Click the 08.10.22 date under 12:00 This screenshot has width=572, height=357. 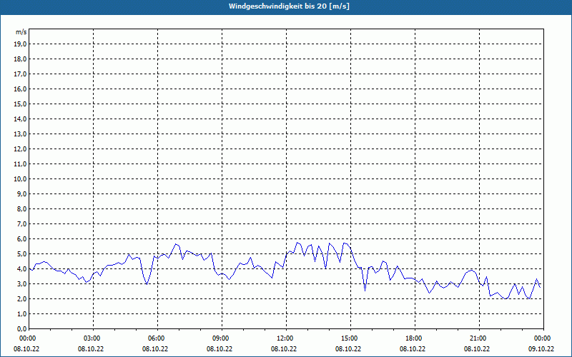(x=283, y=348)
